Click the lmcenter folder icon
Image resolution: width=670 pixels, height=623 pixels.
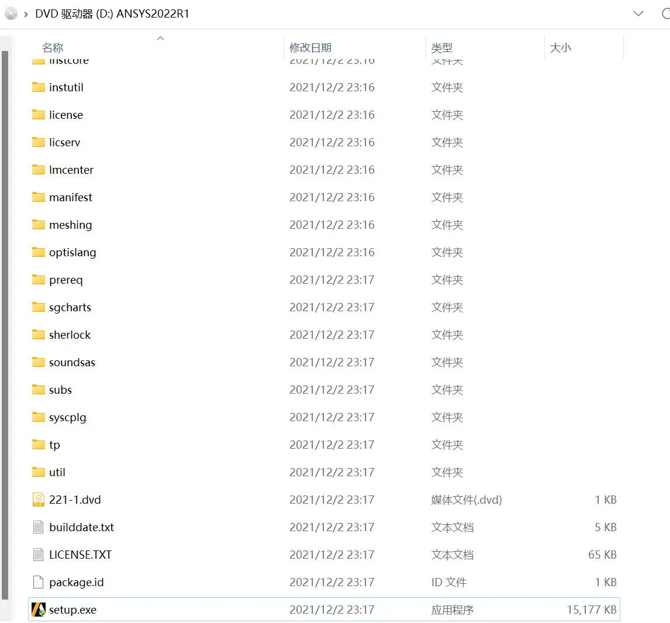(x=39, y=170)
